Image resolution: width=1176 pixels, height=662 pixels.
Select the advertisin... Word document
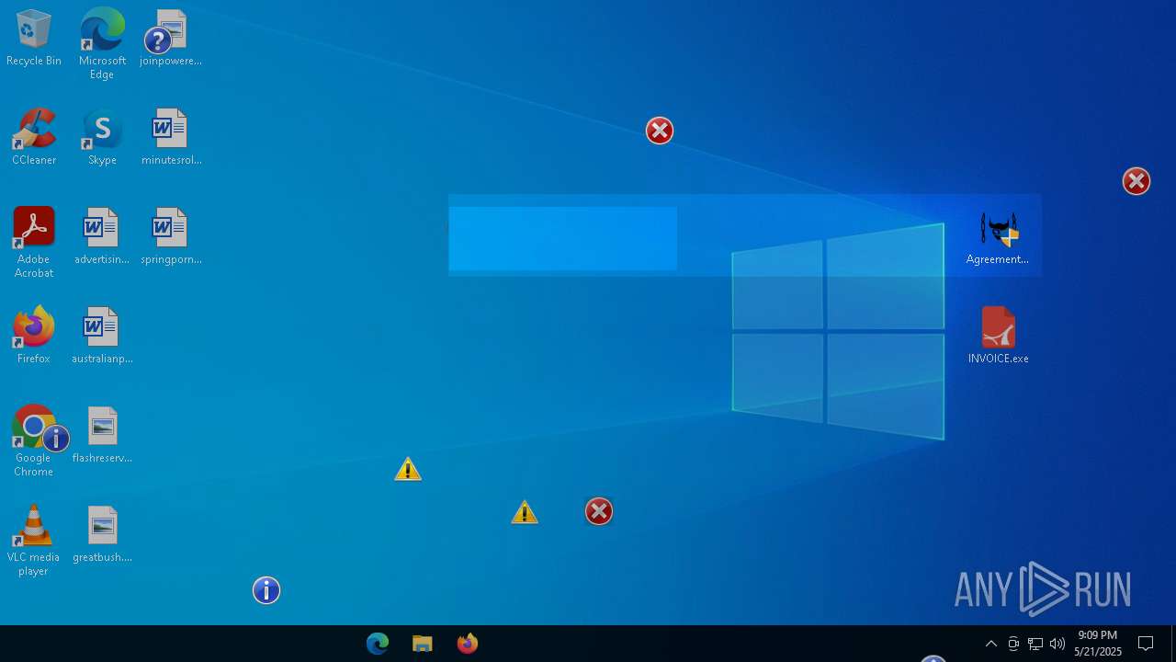(x=102, y=237)
